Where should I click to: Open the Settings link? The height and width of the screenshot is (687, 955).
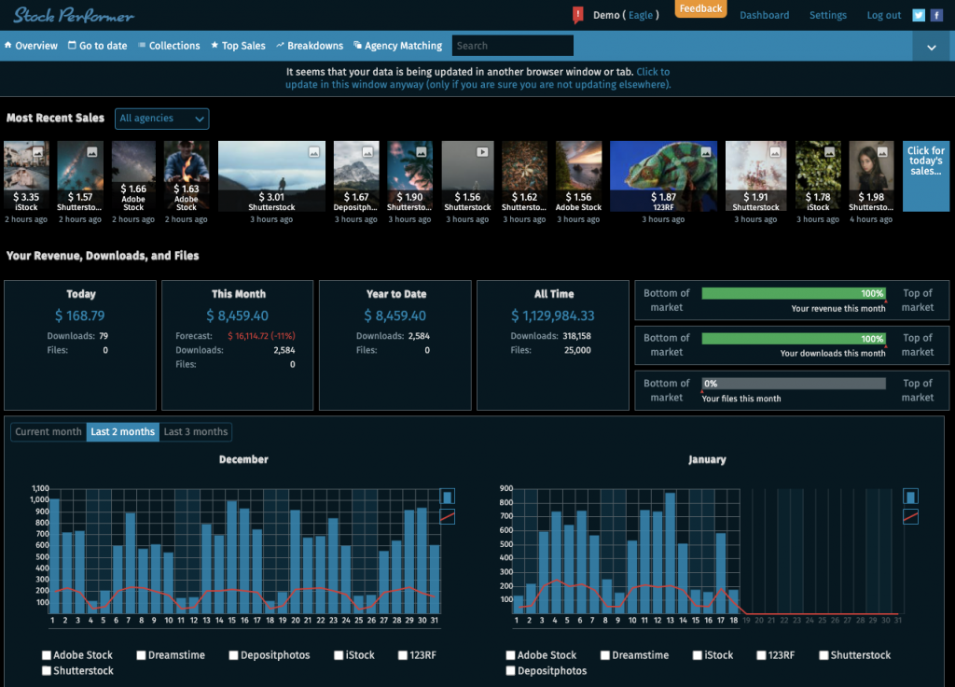point(828,15)
